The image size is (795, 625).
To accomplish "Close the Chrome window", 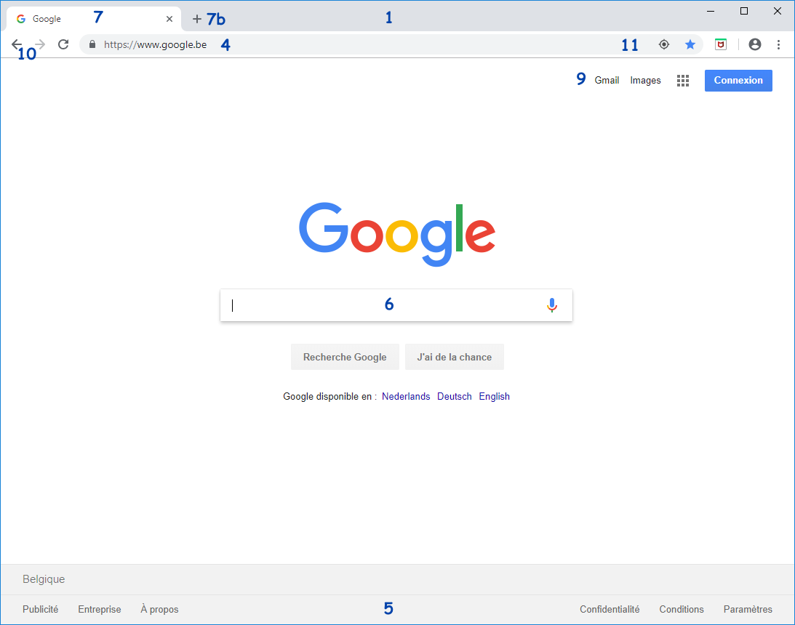I will pyautogui.click(x=778, y=11).
